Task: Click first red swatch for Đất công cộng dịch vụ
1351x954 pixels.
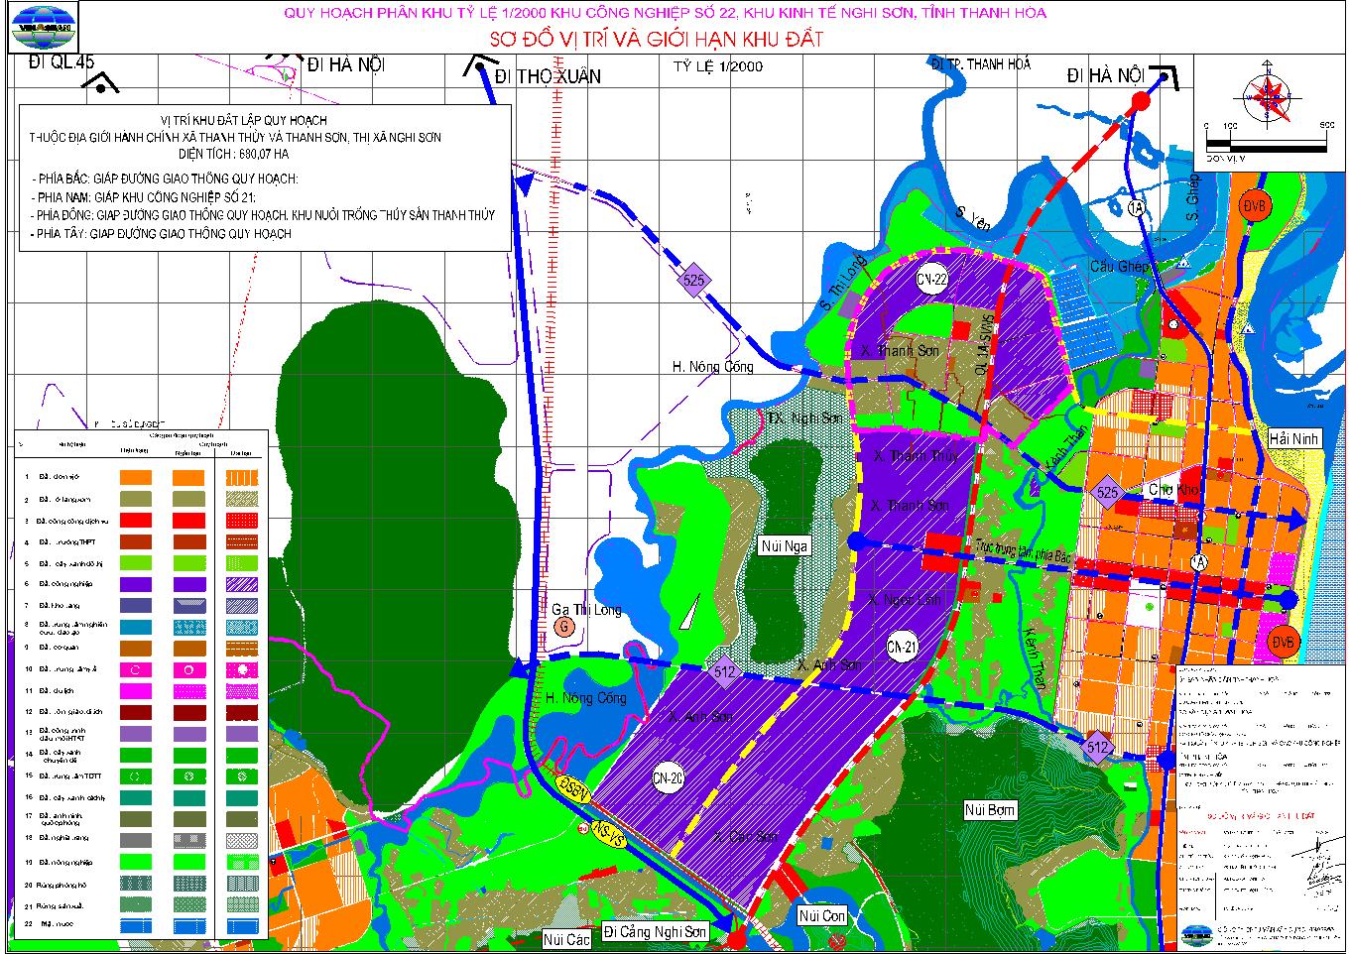Action: coord(135,520)
